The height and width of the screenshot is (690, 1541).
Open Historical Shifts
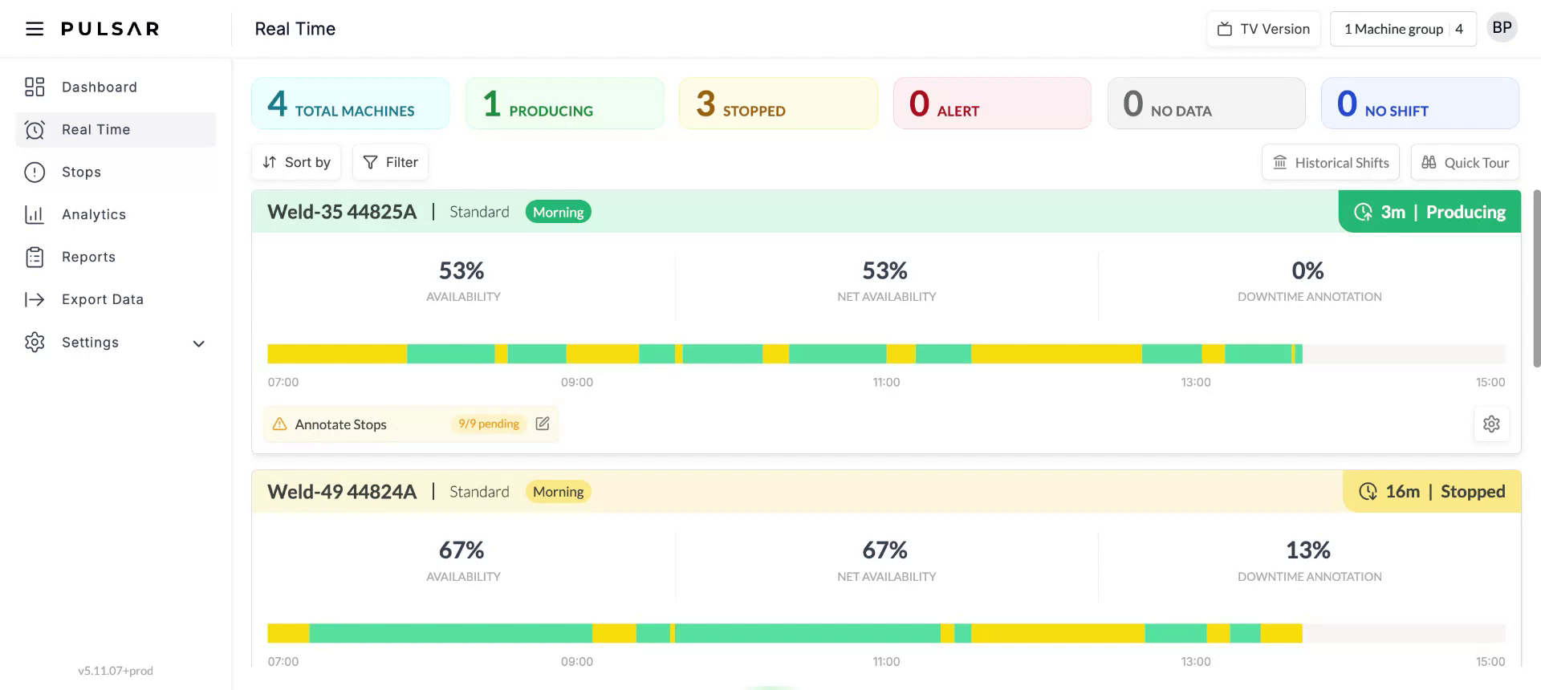point(1330,162)
